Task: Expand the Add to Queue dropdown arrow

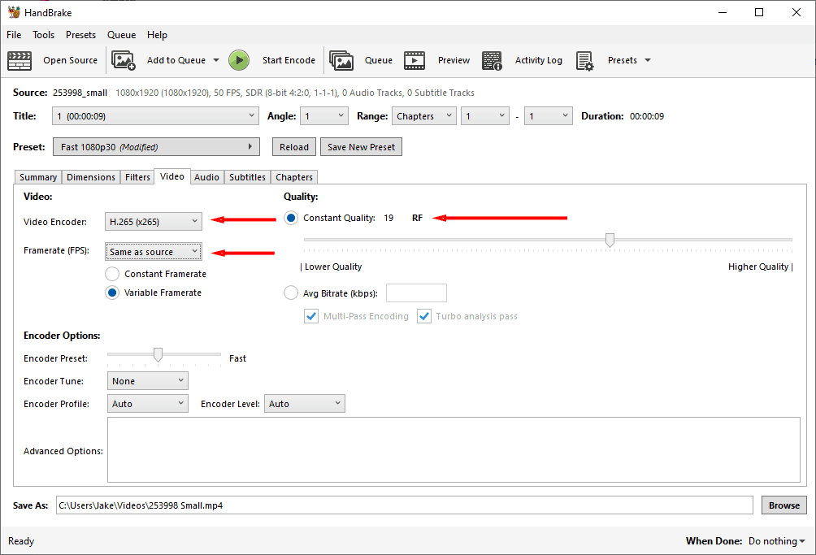Action: pyautogui.click(x=216, y=60)
